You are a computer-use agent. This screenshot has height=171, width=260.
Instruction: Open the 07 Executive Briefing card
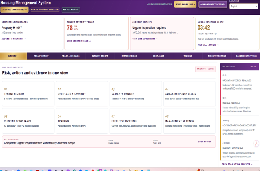[x=135, y=121]
